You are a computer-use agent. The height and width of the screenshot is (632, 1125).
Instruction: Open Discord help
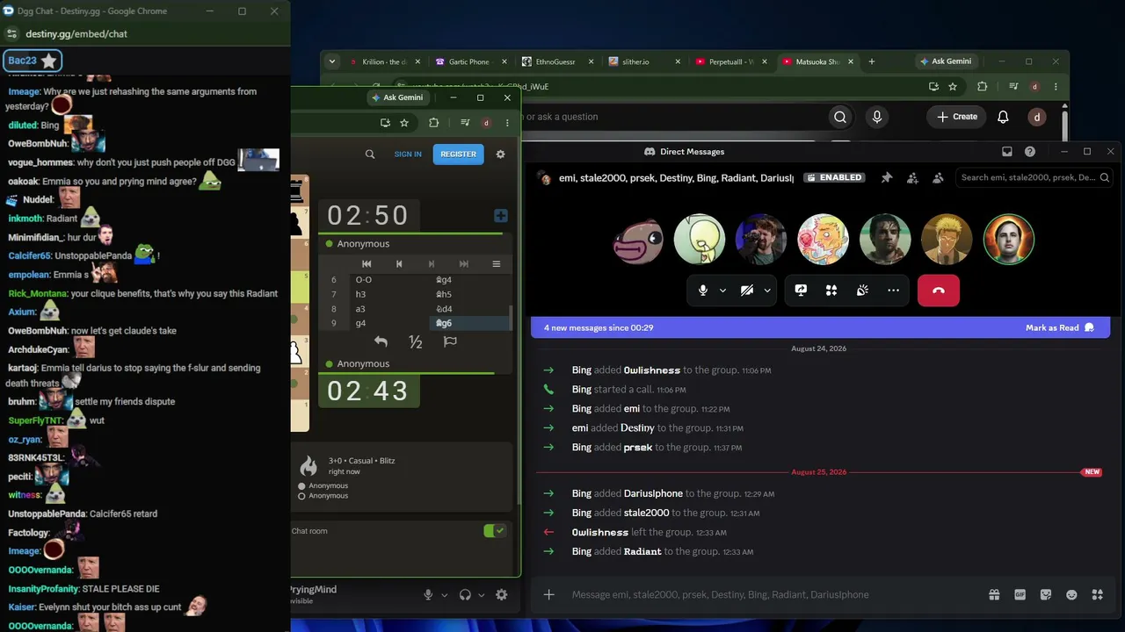pyautogui.click(x=1030, y=152)
